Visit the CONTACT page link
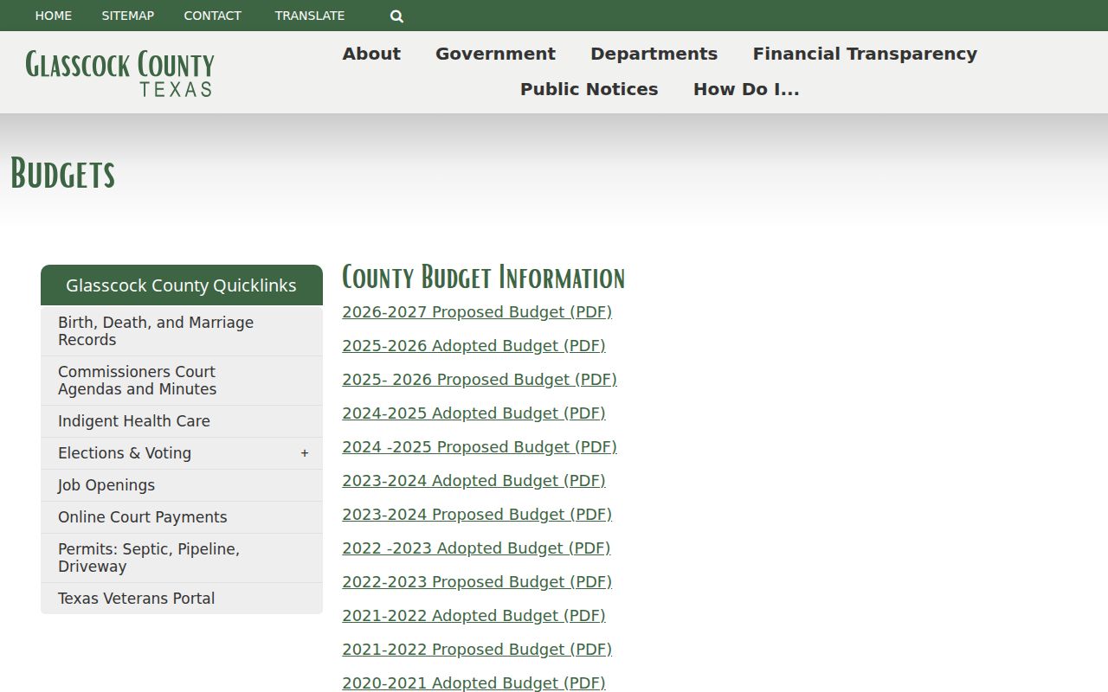Screen dimensions: 1108x692 (212, 16)
